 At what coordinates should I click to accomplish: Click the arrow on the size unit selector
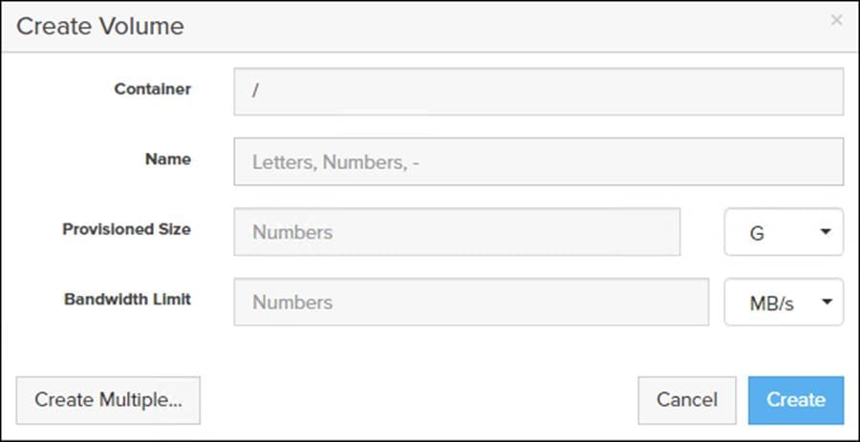click(x=826, y=232)
